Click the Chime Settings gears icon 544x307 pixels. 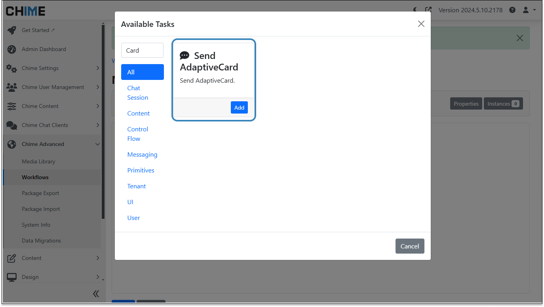click(11, 68)
